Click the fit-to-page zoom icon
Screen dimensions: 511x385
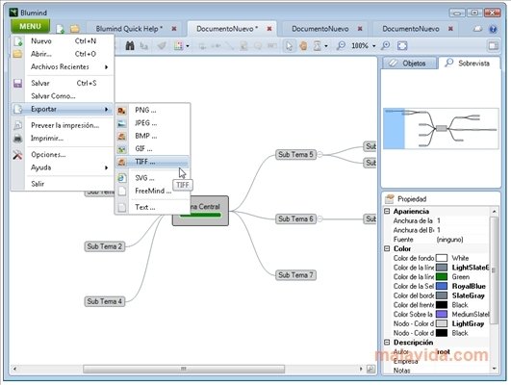(x=402, y=45)
